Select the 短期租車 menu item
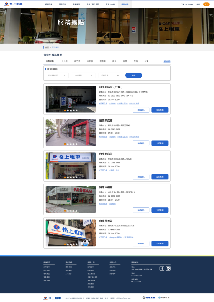214x302 pixels. coord(49,4)
